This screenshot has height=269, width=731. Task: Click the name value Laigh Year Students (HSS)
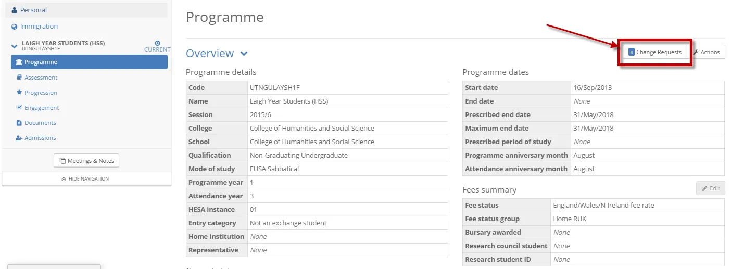(289, 101)
